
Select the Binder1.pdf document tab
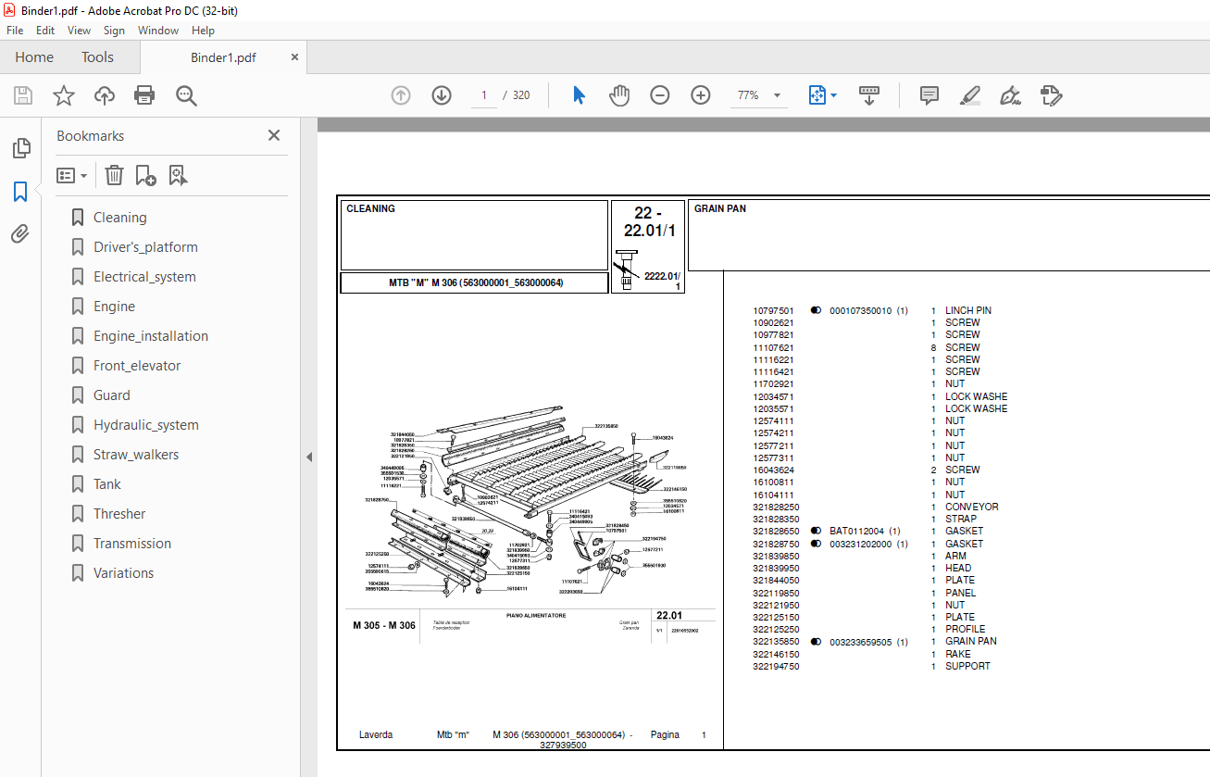(x=223, y=57)
